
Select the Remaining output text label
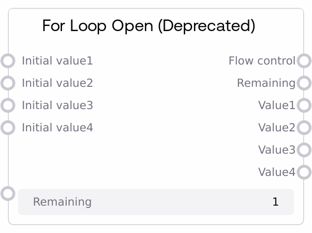[x=266, y=83]
